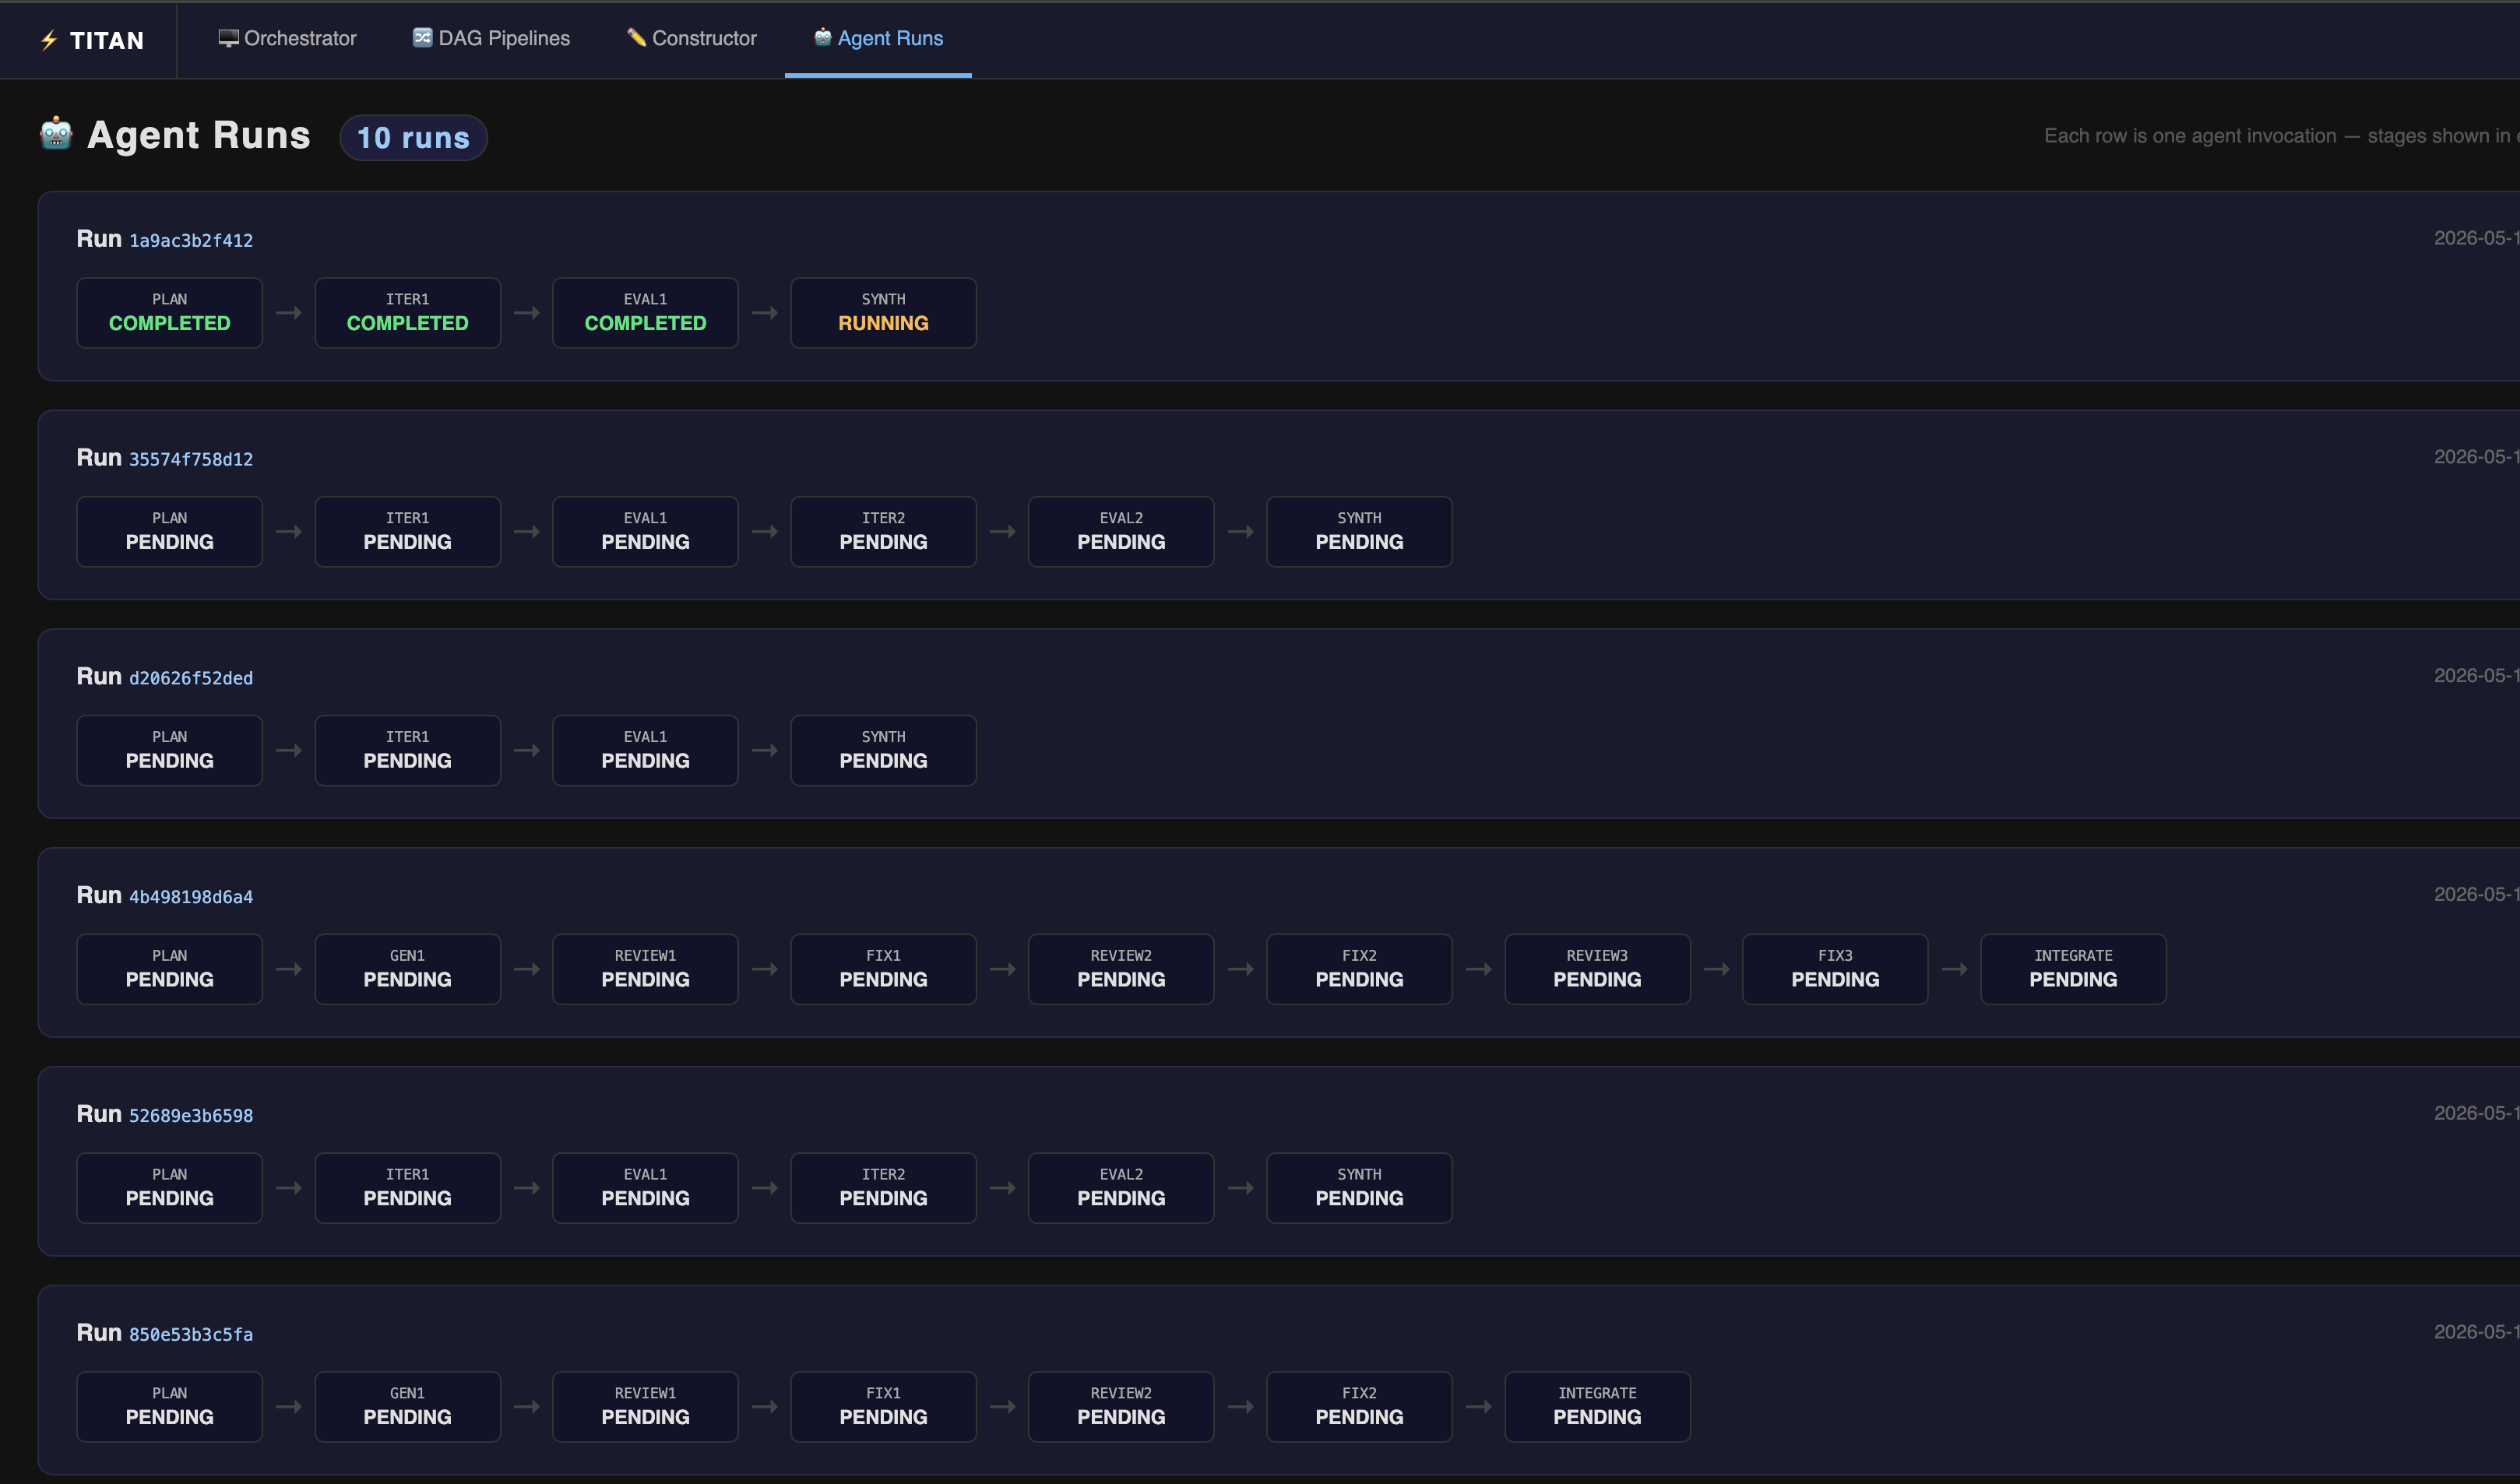Image resolution: width=2520 pixels, height=1484 pixels.
Task: Click FIX1 stage in run 850e53b3c5fa
Action: coord(884,1408)
